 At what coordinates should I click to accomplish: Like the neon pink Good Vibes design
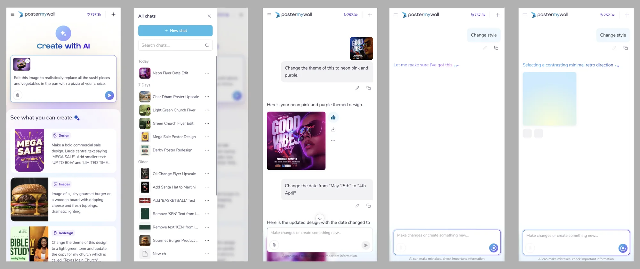[x=333, y=117]
